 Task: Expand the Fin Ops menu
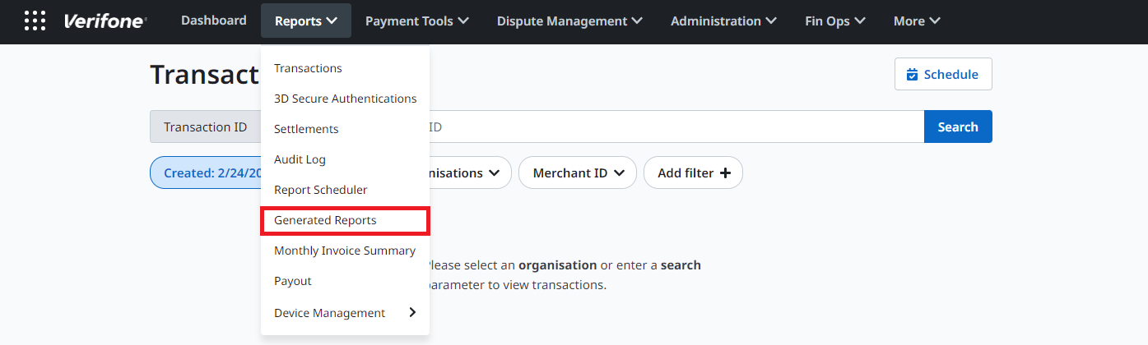835,21
